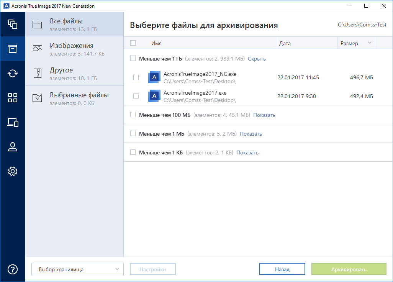Check the AcronisTrueImage2017_NG.exe file checkbox
This screenshot has width=393, height=282.
pyautogui.click(x=136, y=77)
